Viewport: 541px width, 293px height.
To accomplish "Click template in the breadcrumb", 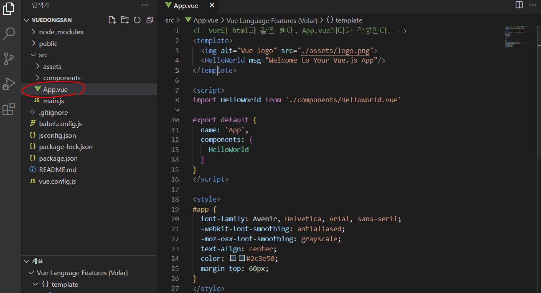I will [x=344, y=20].
